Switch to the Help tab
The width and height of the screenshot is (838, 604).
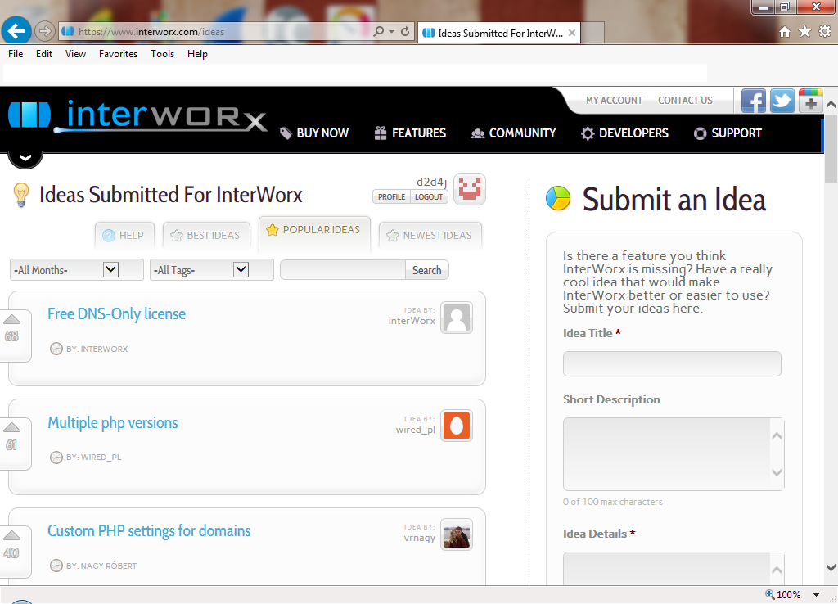pyautogui.click(x=124, y=235)
